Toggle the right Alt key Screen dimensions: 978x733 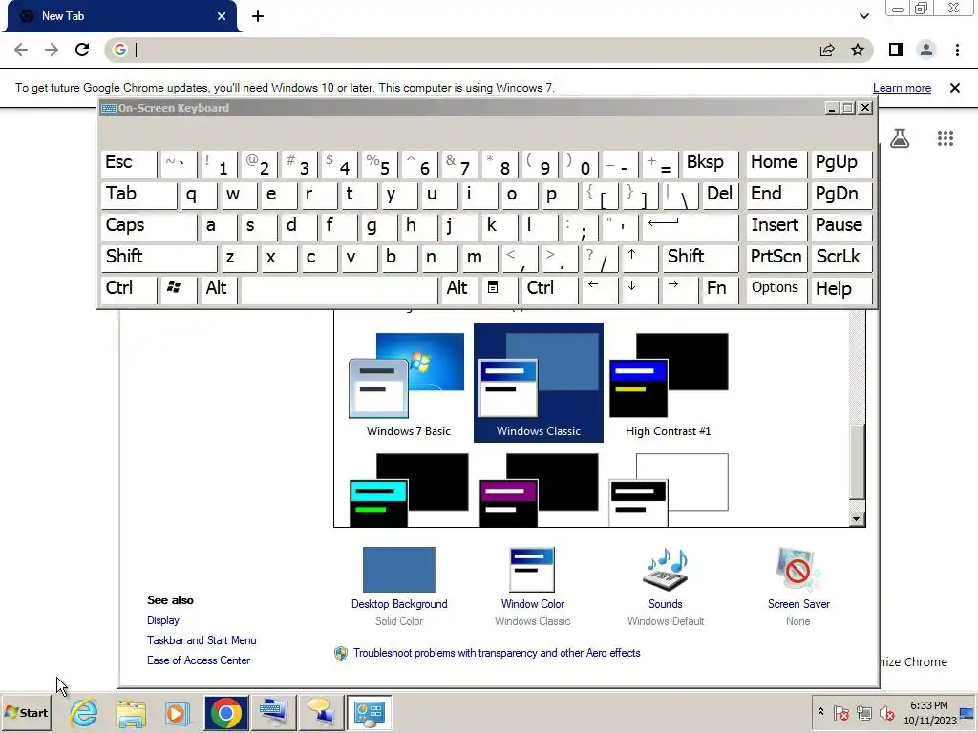(458, 290)
